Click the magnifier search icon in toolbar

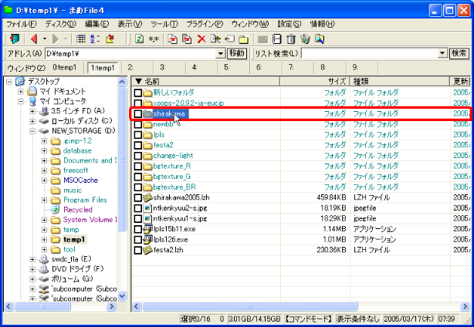coord(319,39)
